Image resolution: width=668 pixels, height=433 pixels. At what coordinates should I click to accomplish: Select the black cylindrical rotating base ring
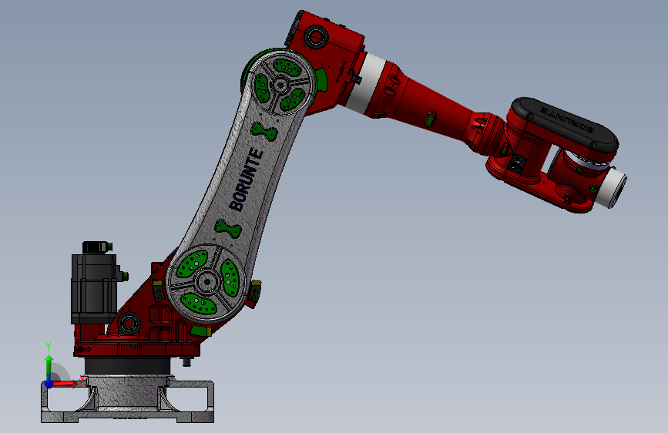pyautogui.click(x=127, y=366)
